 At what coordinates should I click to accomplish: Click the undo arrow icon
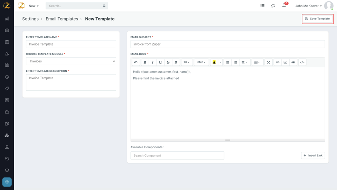pos(136,62)
